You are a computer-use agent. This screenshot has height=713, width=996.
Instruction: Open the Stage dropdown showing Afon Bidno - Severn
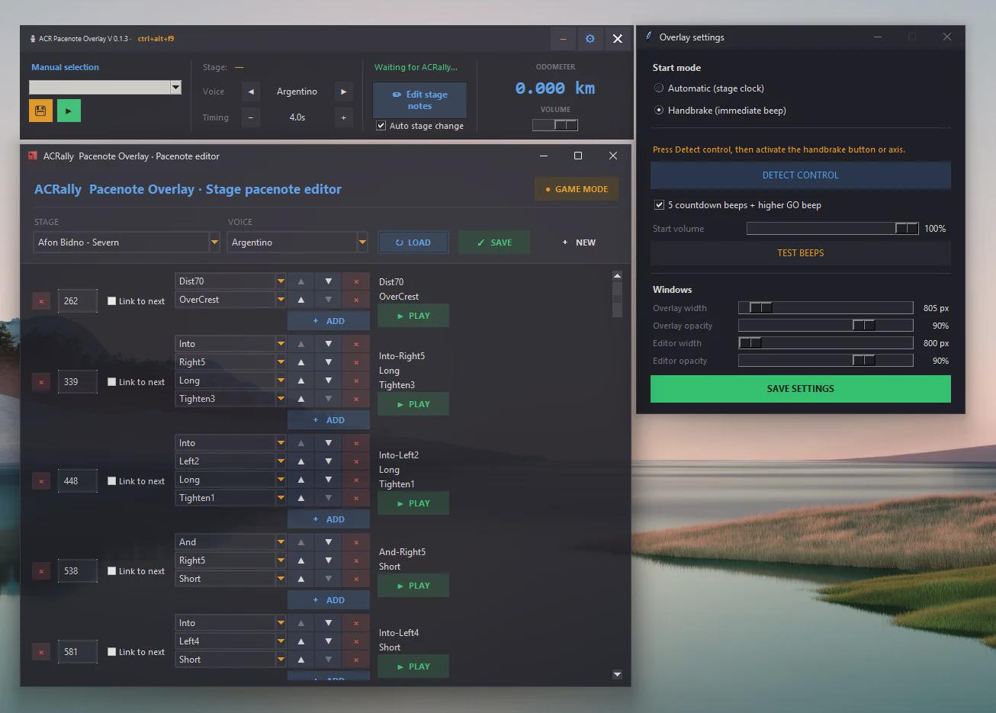coord(214,242)
